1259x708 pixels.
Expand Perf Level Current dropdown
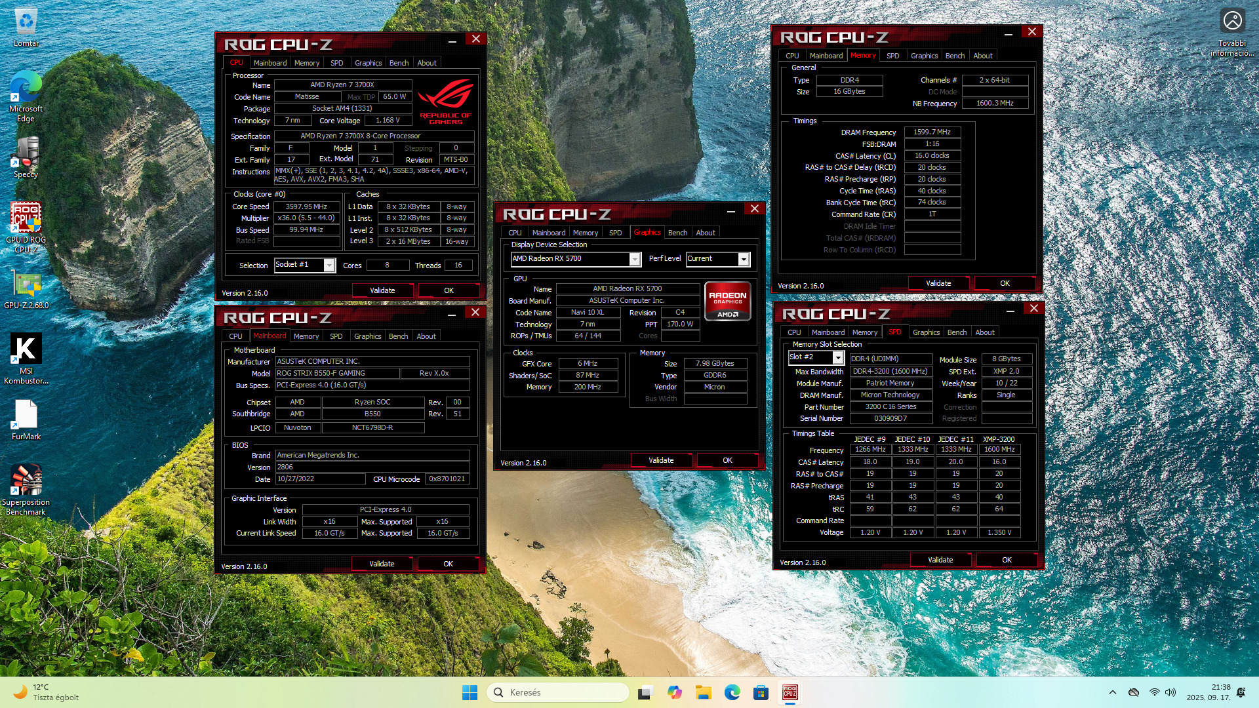[743, 259]
